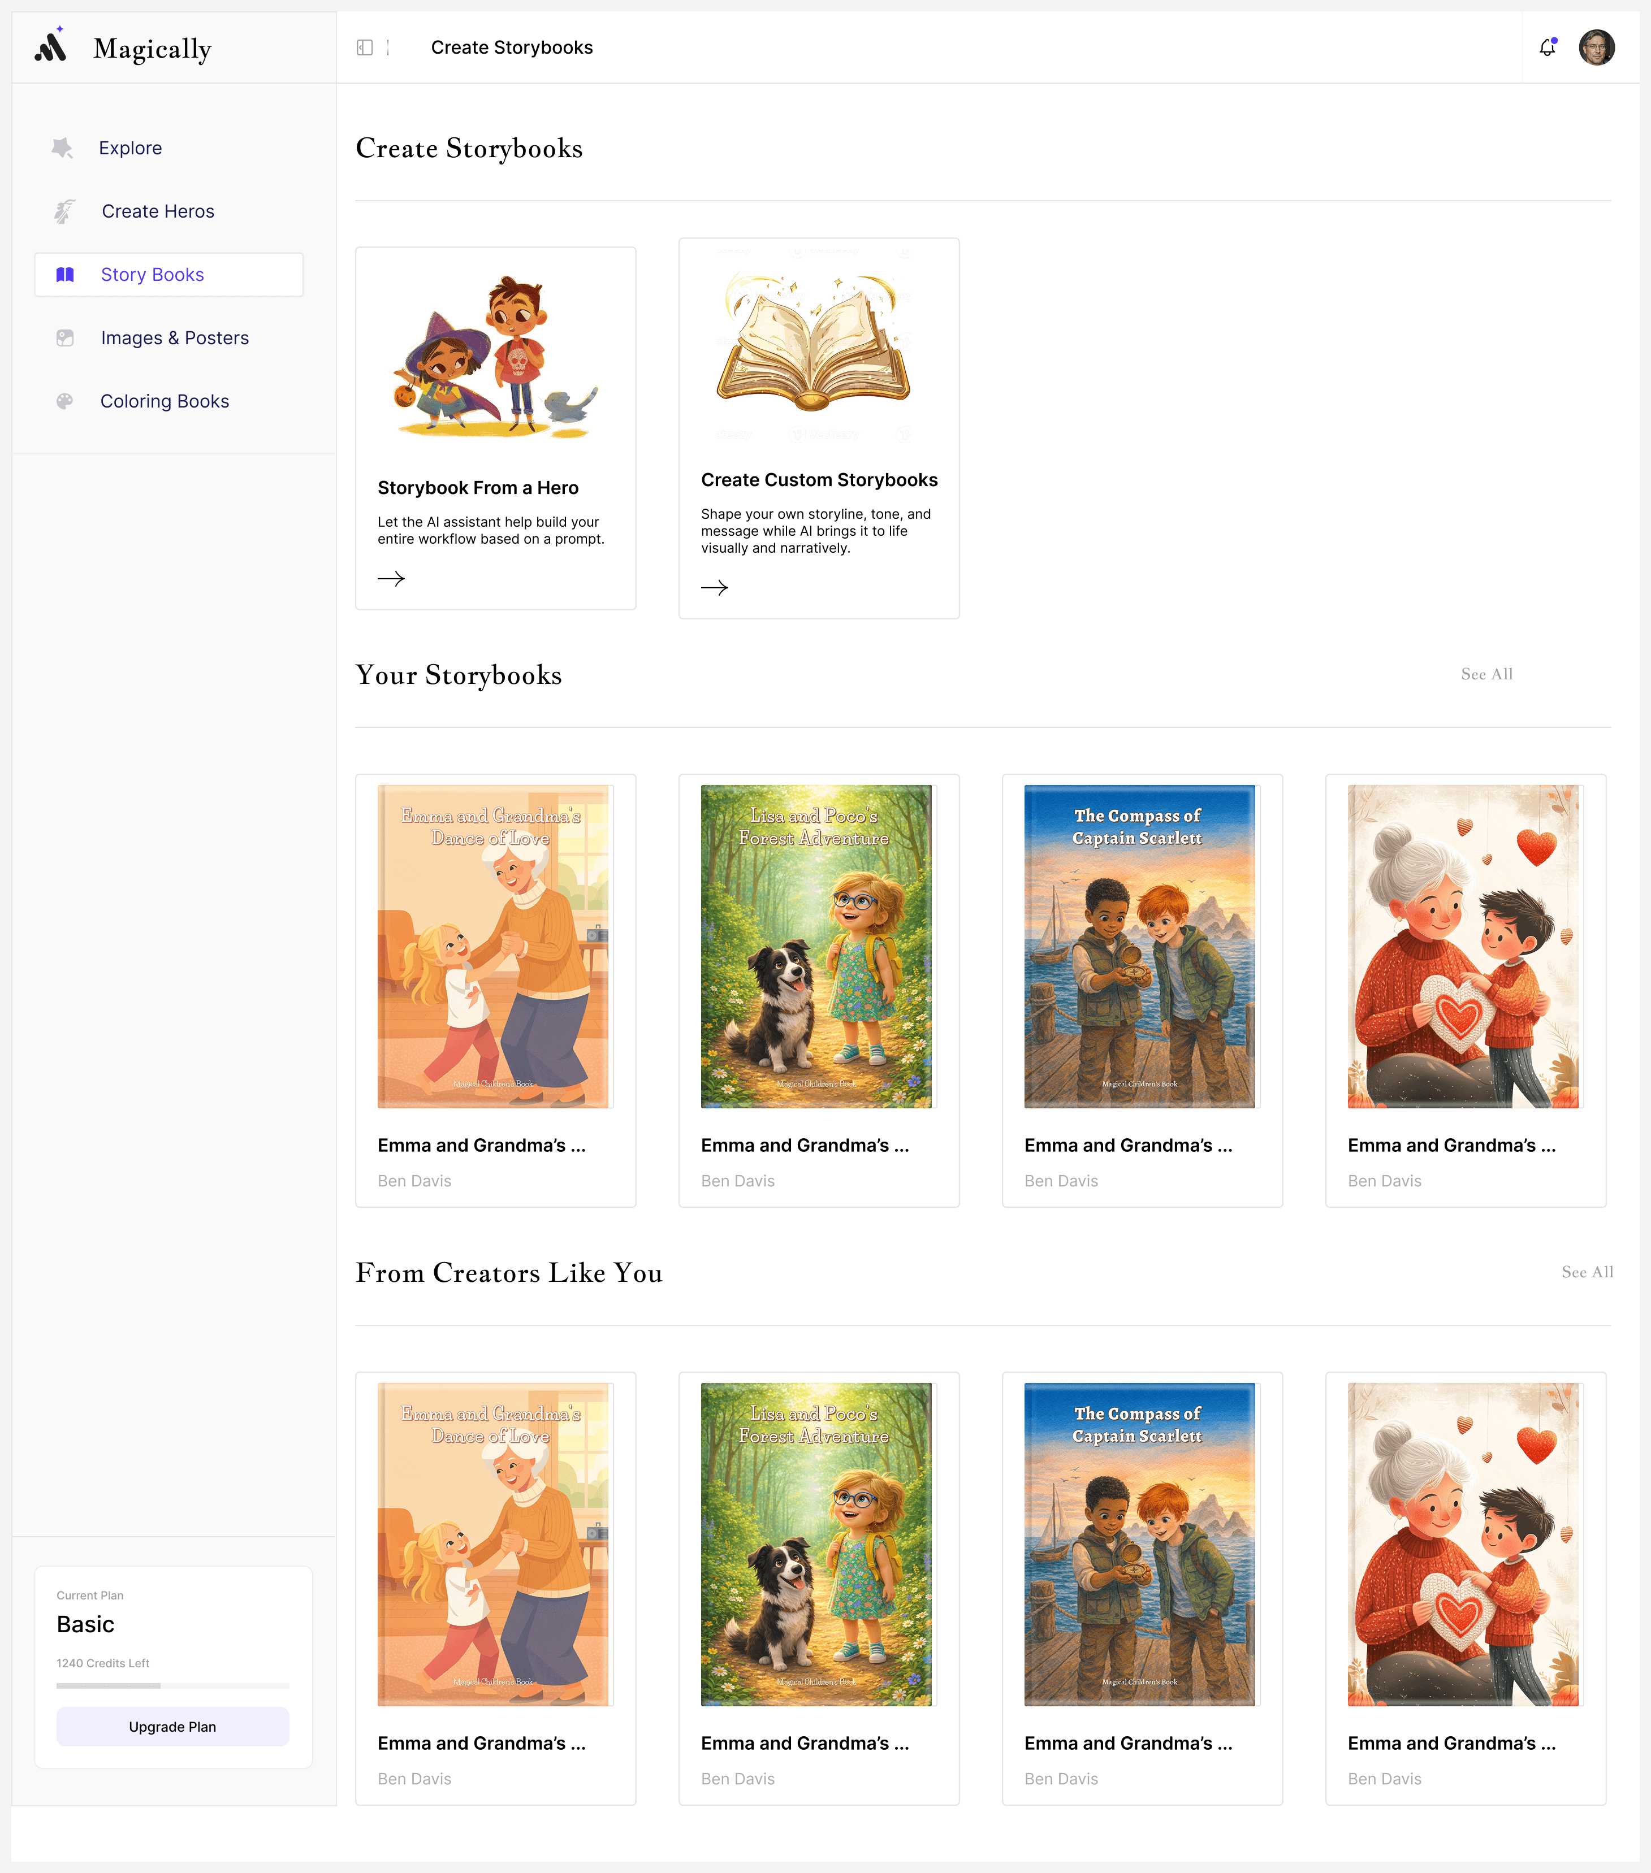Click the Explore star icon

pyautogui.click(x=62, y=149)
